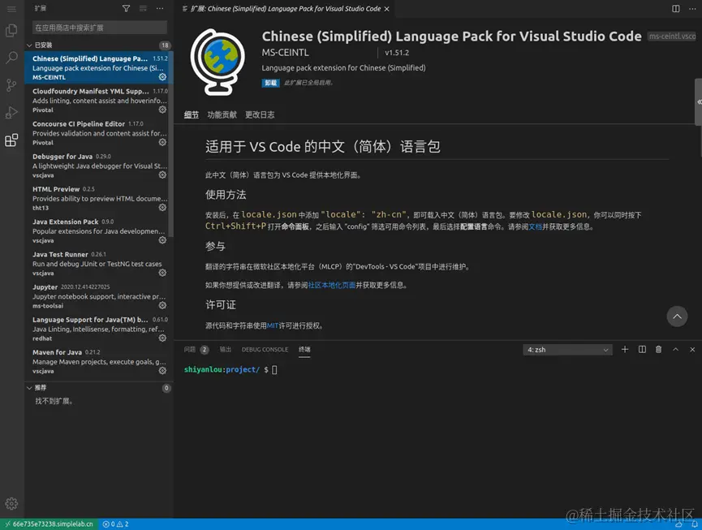Open gear menu for Cloudfoundry Manifest YML Support
The width and height of the screenshot is (702, 530).
[x=162, y=110]
